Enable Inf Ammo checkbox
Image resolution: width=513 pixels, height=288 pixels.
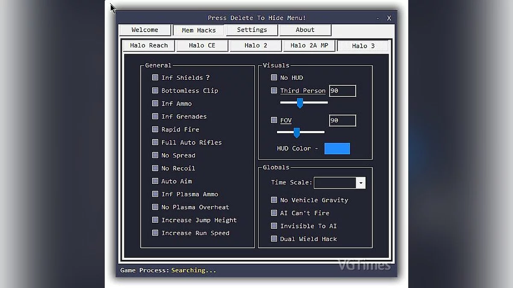(x=155, y=103)
